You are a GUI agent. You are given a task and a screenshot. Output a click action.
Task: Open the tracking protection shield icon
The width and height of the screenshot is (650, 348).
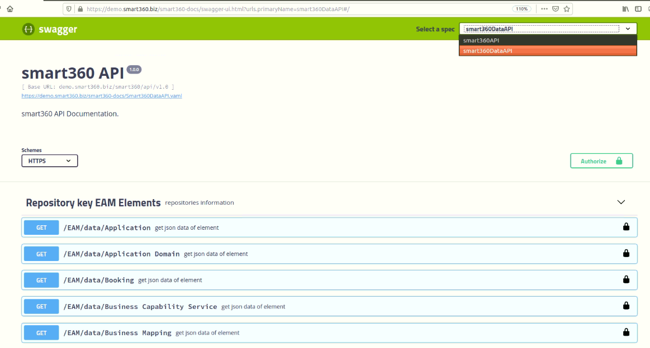click(69, 9)
